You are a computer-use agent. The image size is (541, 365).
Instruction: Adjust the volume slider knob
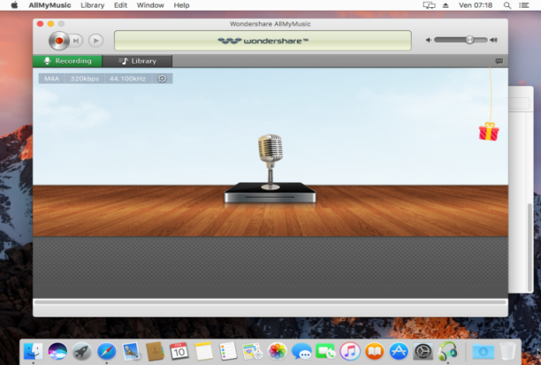pos(469,40)
